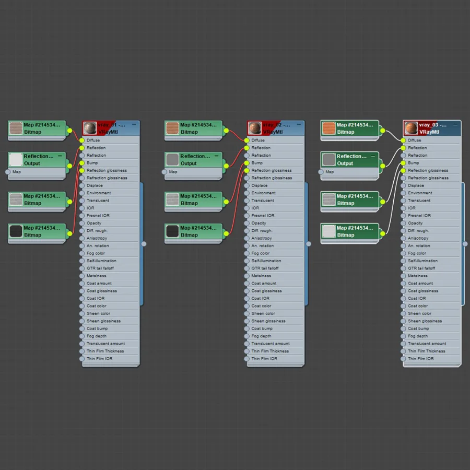470x470 pixels.
Task: Click the vray_02 material sphere preview
Action: coord(255,128)
